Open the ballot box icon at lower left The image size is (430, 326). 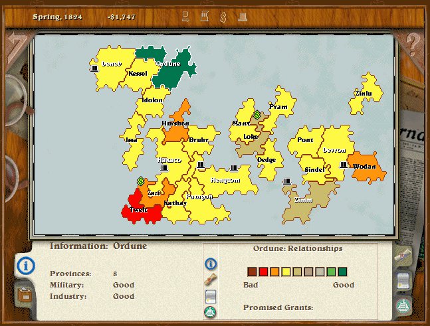(x=25, y=295)
